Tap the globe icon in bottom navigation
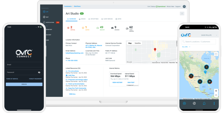The image size is (223, 113). click(194, 103)
